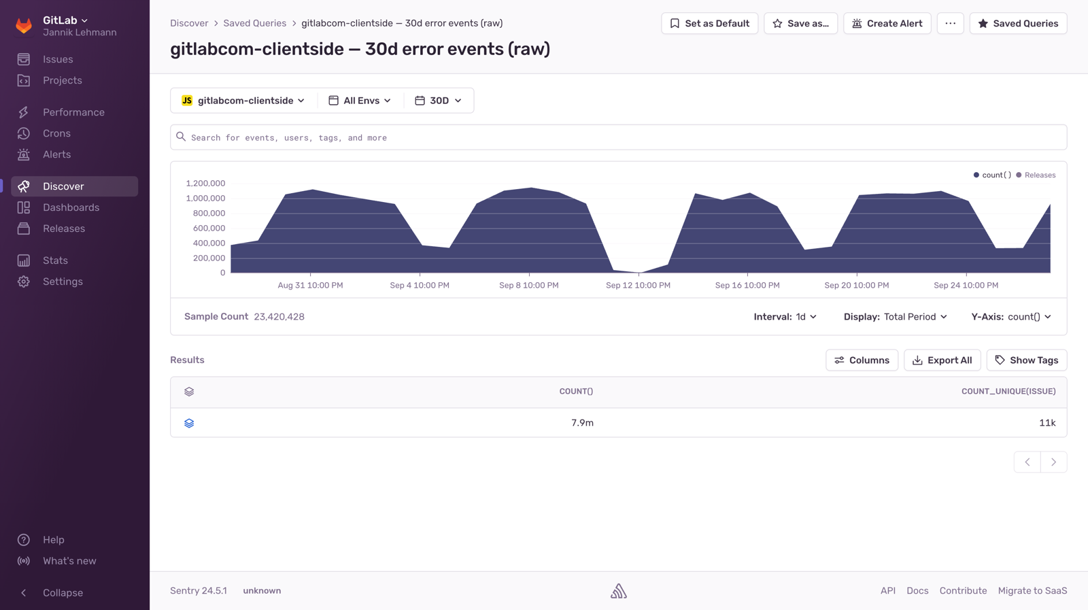Click the Releases sidebar icon
This screenshot has height=610, width=1088.
coord(24,228)
